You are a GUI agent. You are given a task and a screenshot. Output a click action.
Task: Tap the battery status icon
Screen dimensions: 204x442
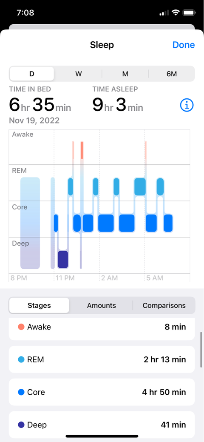click(x=189, y=13)
